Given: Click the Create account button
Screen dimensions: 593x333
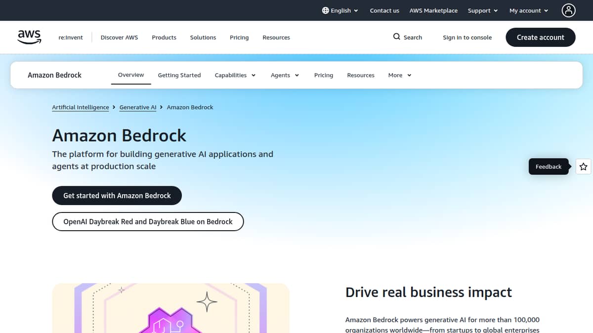Looking at the screenshot, I should point(541,37).
